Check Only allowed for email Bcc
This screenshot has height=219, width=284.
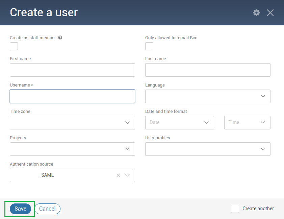(149, 46)
